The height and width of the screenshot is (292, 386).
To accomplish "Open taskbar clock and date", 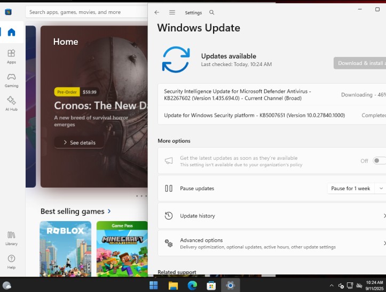I will pos(374,286).
